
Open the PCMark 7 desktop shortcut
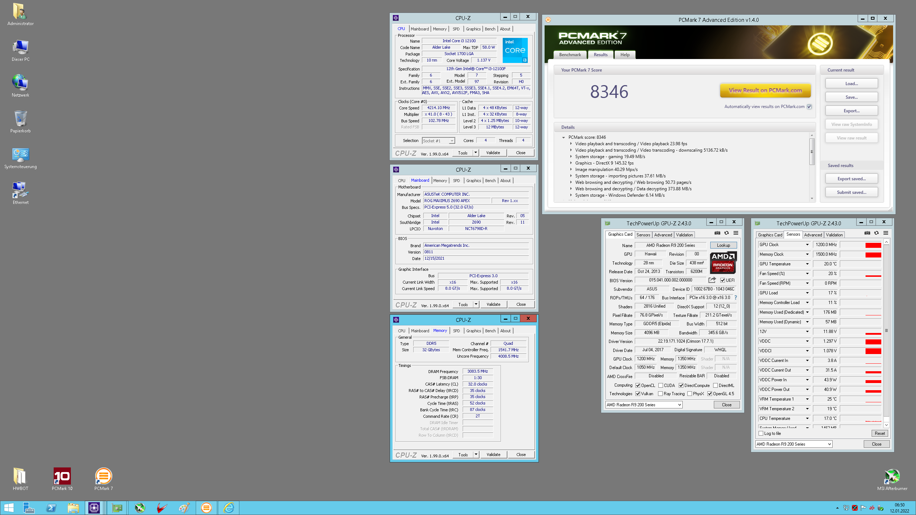(x=103, y=479)
